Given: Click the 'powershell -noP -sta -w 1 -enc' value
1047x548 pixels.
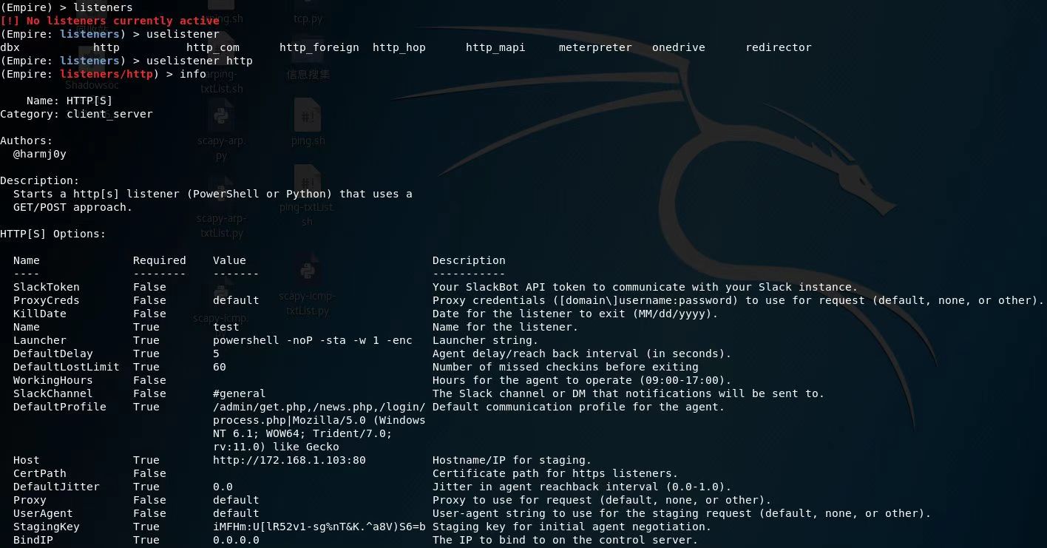Looking at the screenshot, I should [313, 340].
